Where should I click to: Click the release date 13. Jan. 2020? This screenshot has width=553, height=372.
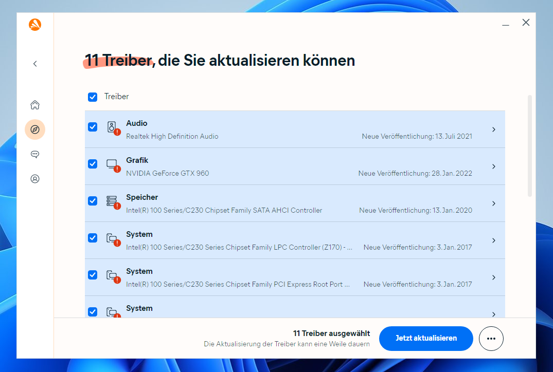[452, 210]
